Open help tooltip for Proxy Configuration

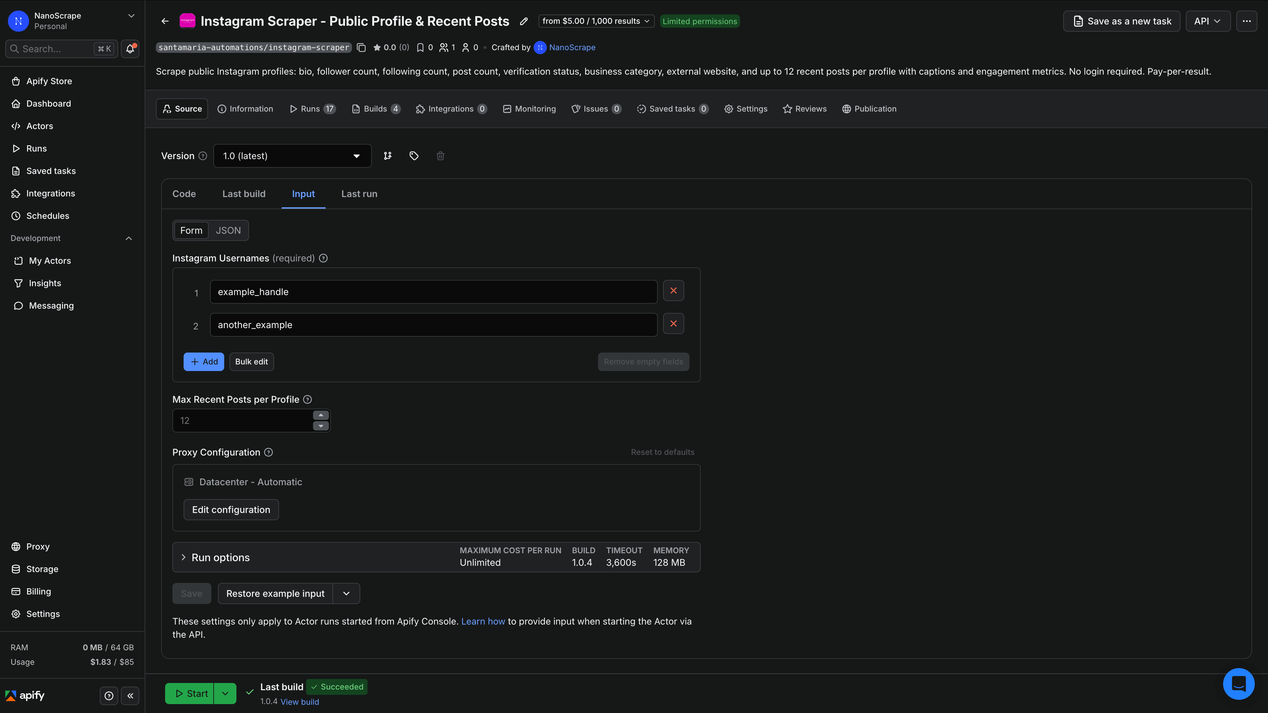click(268, 452)
